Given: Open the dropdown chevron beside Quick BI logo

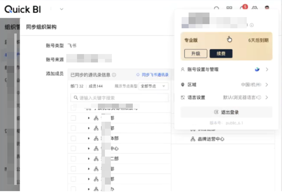Looking at the screenshot, I should (x=61, y=9).
